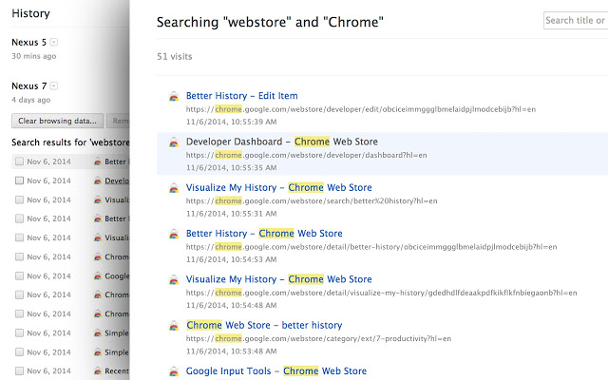This screenshot has width=608, height=380.
Task: Click the 'History' sidebar heading
Action: [x=30, y=13]
